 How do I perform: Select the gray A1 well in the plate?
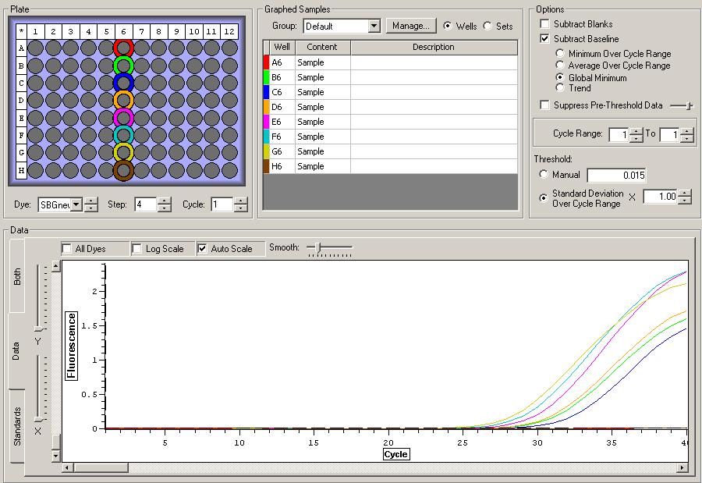36,48
